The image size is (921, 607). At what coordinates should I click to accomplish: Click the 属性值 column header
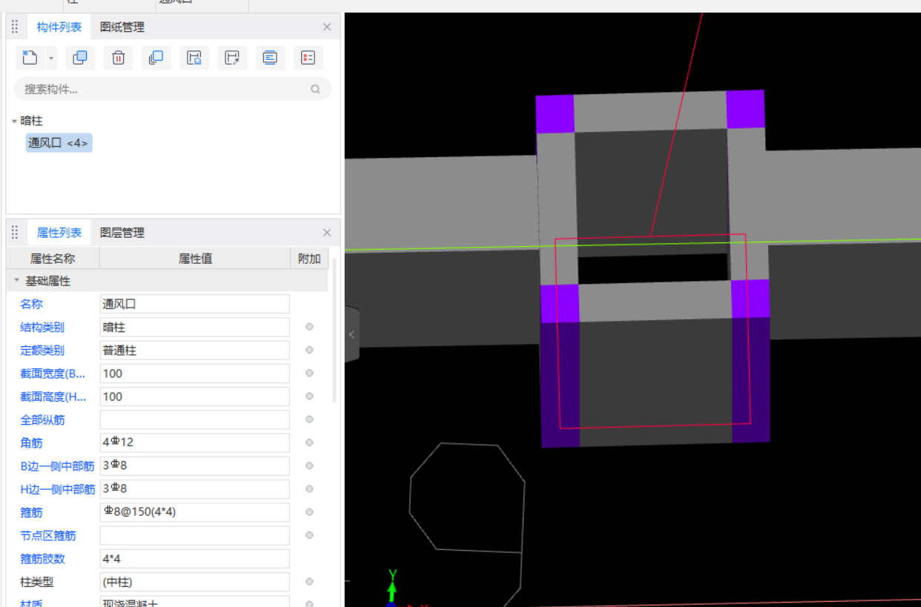point(195,259)
